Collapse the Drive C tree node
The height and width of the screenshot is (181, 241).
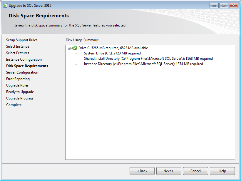coord(69,48)
